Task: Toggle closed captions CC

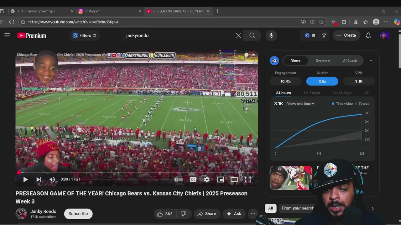Action: pyautogui.click(x=193, y=179)
